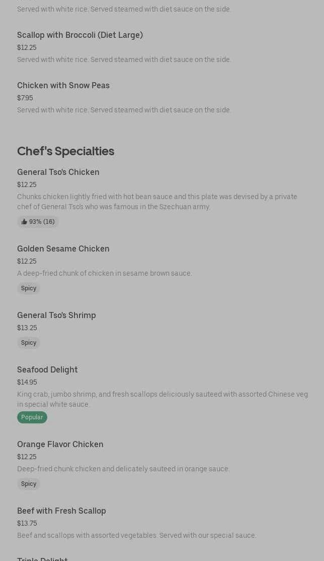Viewport: 324px width, 561px height.
Task: Select Chicken with Snow Peas item
Action: 63,86
